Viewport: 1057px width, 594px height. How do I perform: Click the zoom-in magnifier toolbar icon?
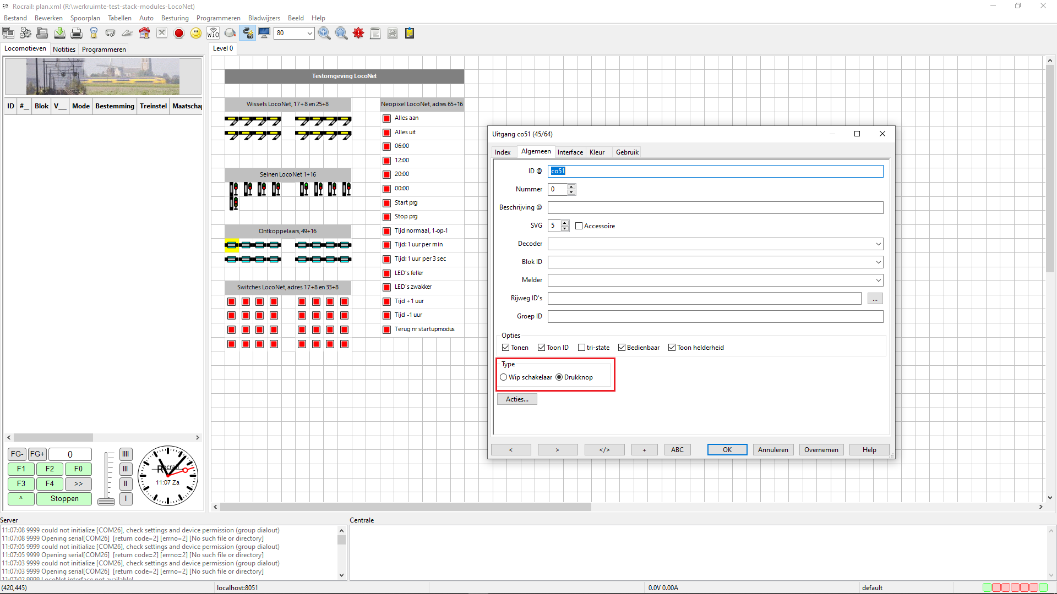(x=324, y=34)
